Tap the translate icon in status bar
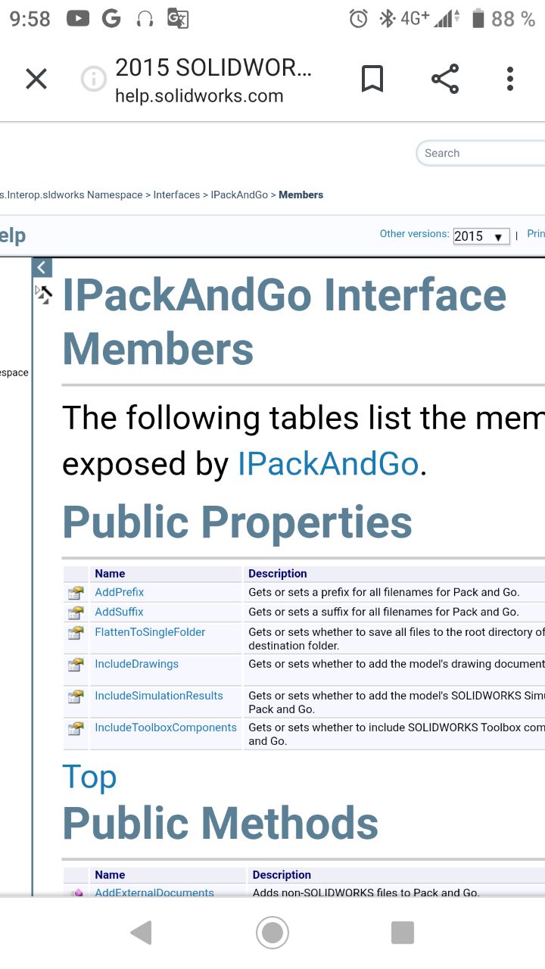 [x=178, y=19]
